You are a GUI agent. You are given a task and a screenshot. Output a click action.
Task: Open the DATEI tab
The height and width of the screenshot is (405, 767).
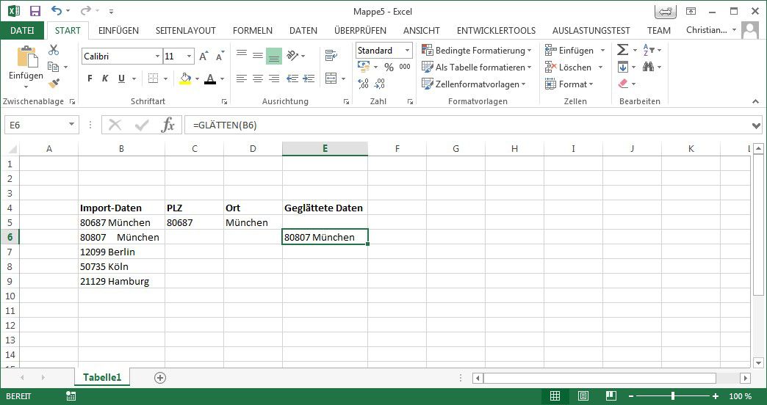(x=23, y=30)
